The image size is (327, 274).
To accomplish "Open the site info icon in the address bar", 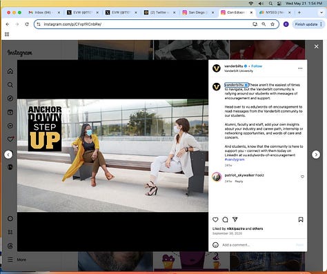I will point(39,24).
